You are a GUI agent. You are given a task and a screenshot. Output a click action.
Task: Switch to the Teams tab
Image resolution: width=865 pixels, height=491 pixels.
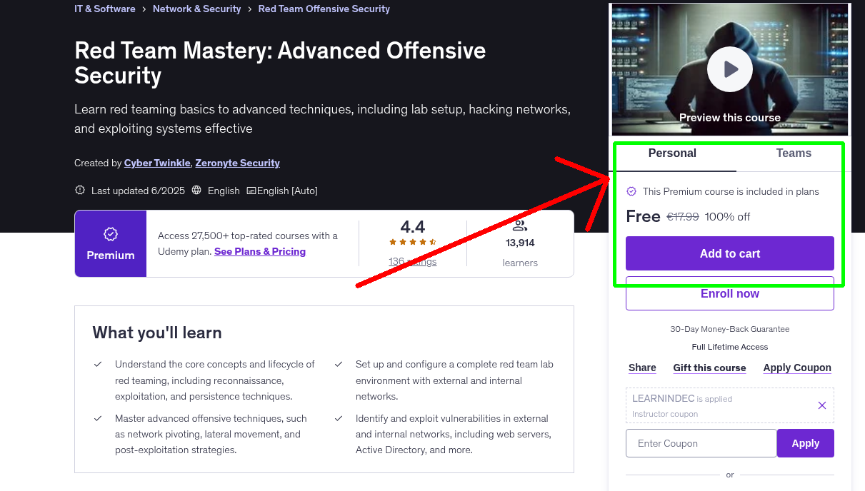[x=793, y=153]
